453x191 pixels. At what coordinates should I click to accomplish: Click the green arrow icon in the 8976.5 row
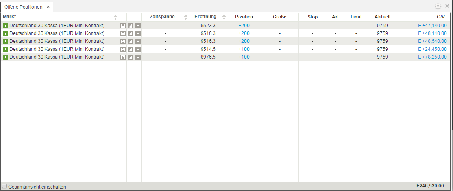coord(5,57)
